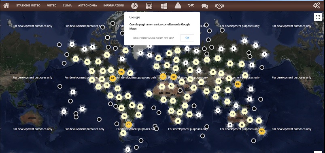Open the 59 station cluster marker
325x153 pixels.
click(x=119, y=97)
